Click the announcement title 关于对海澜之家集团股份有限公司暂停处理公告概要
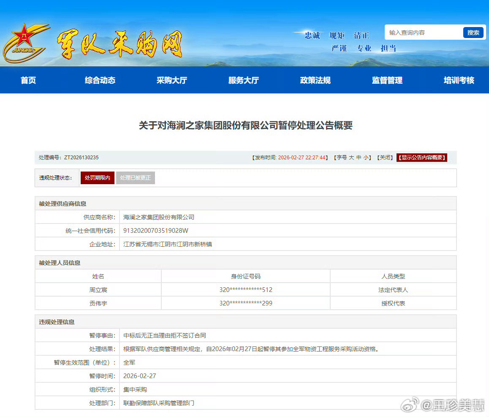The image size is (489, 417). coord(244,125)
